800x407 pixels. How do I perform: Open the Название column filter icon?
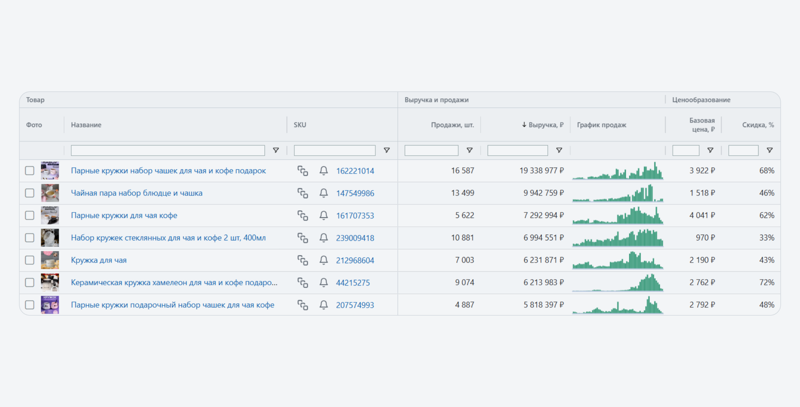[276, 150]
